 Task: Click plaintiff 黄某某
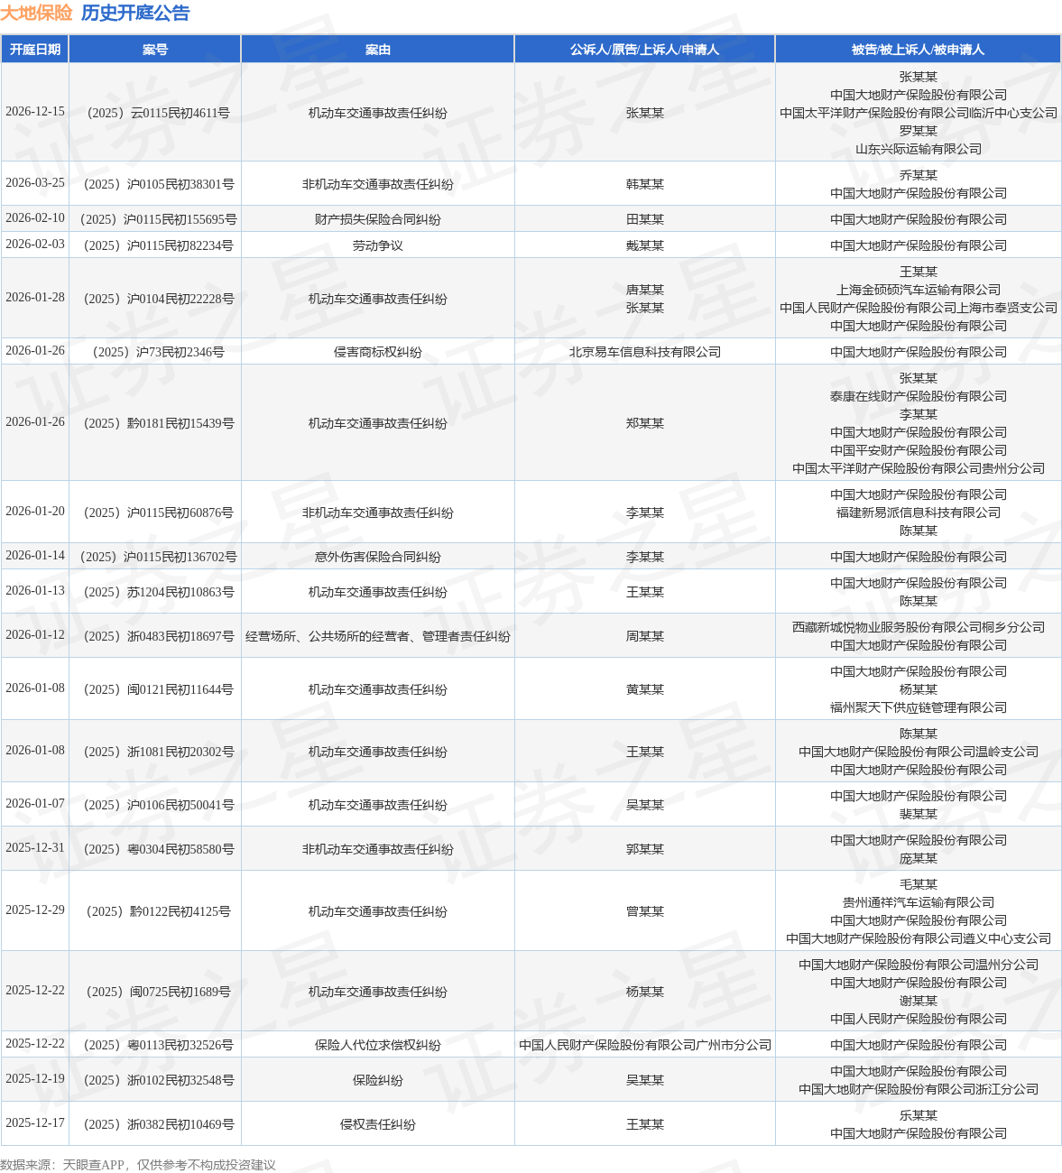(x=645, y=689)
